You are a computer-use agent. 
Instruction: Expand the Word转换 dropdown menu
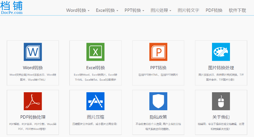pyautogui.click(x=78, y=11)
